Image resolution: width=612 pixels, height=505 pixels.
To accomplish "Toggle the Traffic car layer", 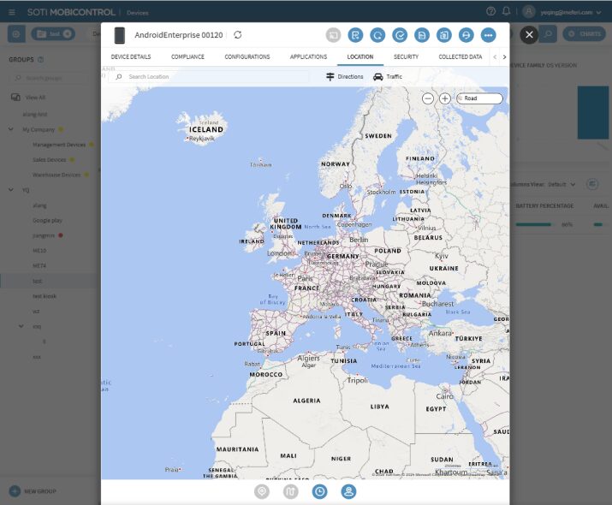I will [388, 76].
